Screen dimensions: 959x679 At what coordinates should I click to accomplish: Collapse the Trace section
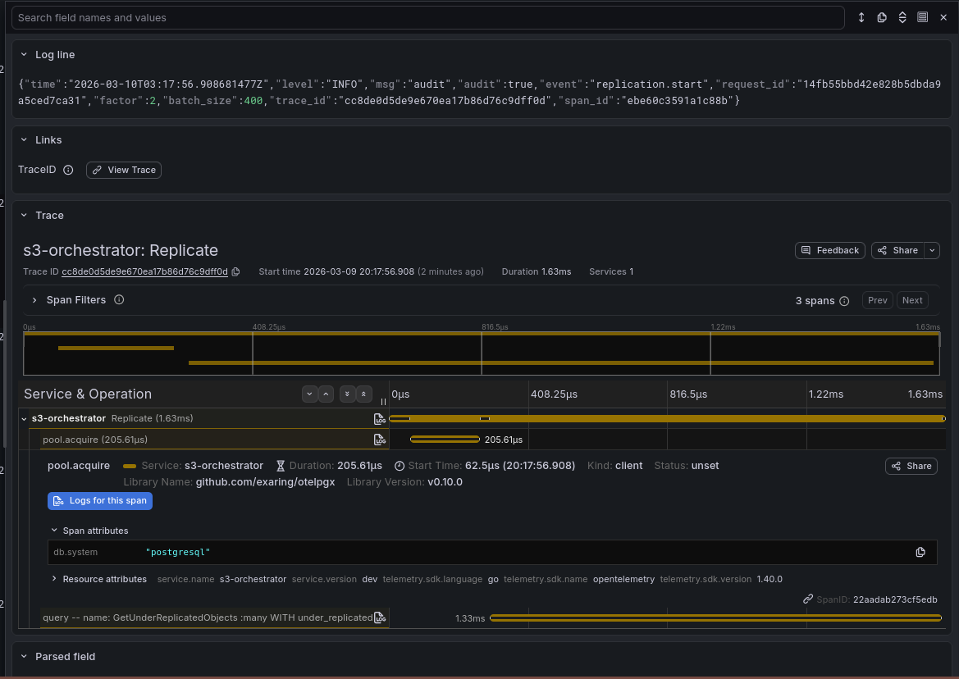point(24,215)
